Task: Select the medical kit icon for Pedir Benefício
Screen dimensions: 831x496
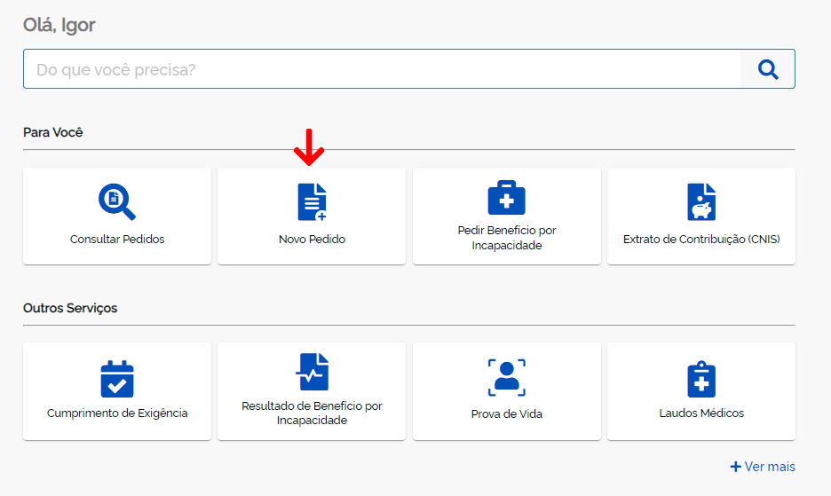Action: click(507, 197)
